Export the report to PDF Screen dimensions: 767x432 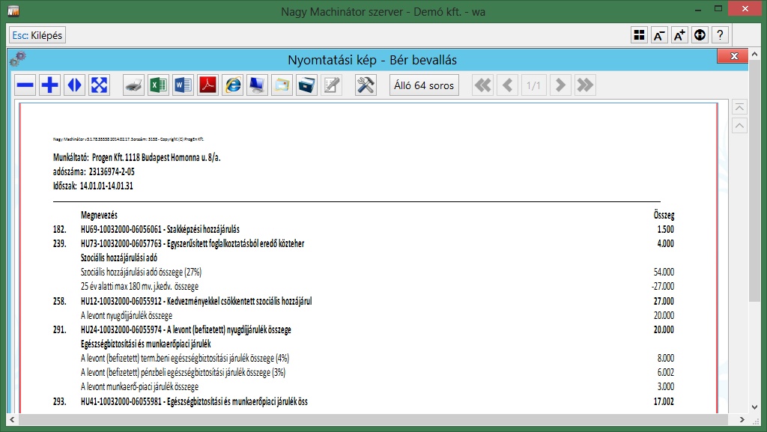pyautogui.click(x=208, y=85)
